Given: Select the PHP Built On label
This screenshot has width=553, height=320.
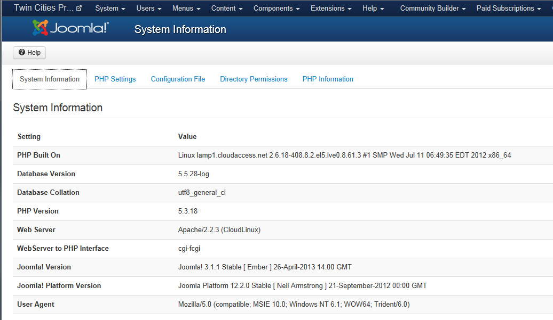Looking at the screenshot, I should coord(38,155).
